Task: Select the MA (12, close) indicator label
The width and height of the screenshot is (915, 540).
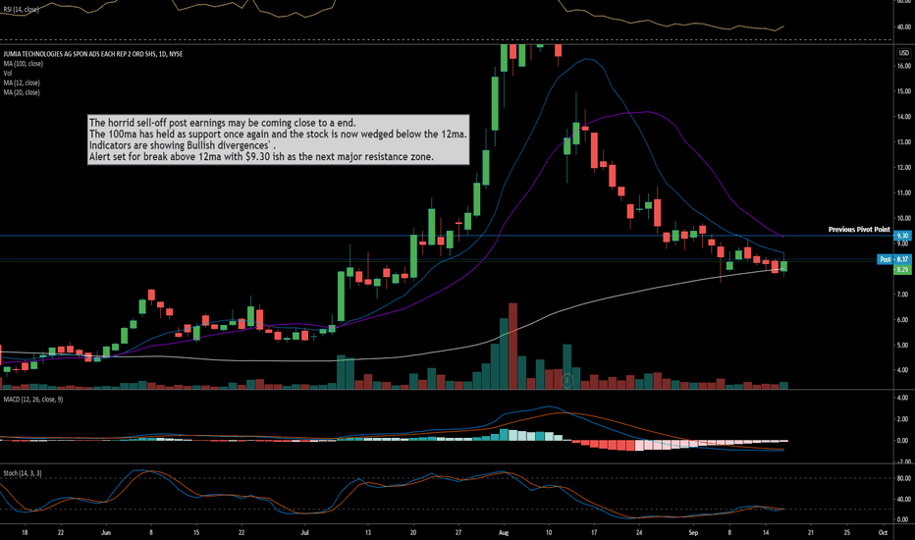Action: point(22,82)
